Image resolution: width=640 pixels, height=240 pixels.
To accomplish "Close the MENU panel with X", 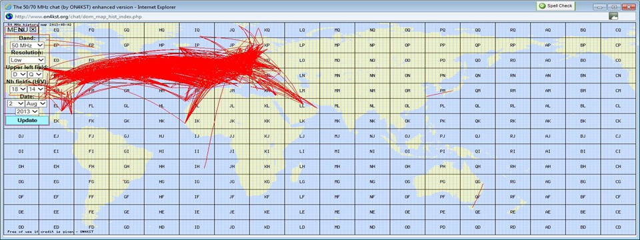I will pos(33,29).
